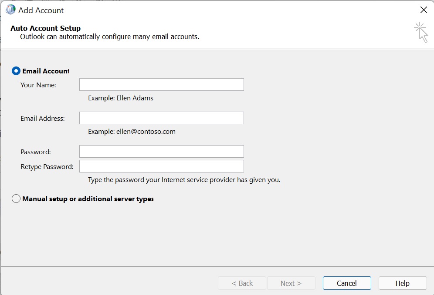Click the 'Auto Account Setup' heading

(x=46, y=28)
